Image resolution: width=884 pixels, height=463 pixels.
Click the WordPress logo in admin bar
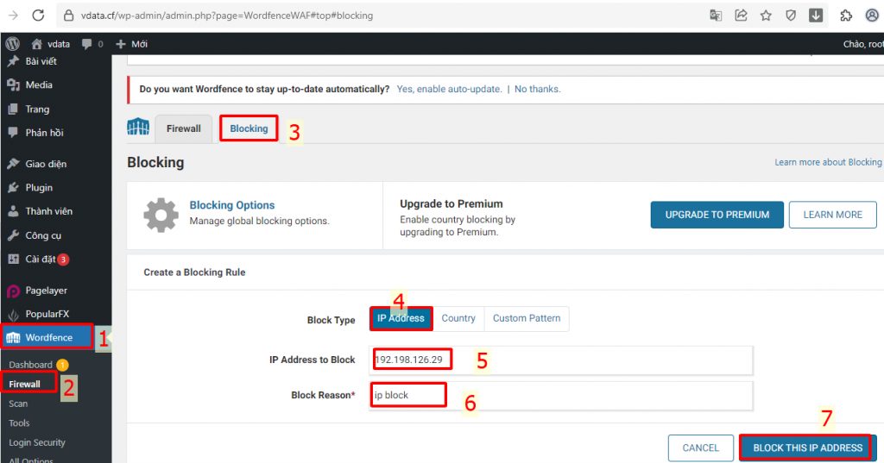coord(12,44)
